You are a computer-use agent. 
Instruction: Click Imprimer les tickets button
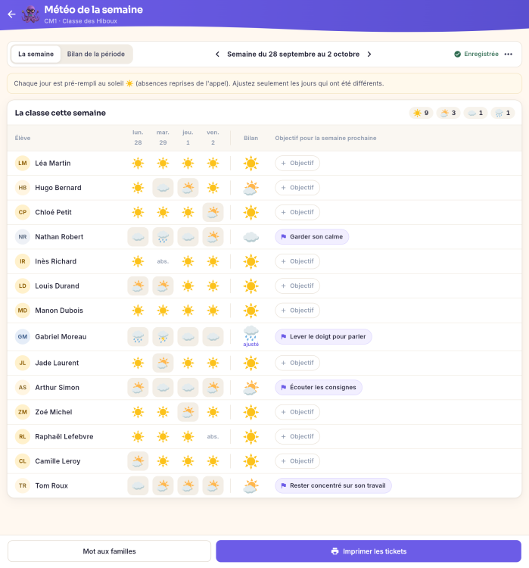click(369, 551)
